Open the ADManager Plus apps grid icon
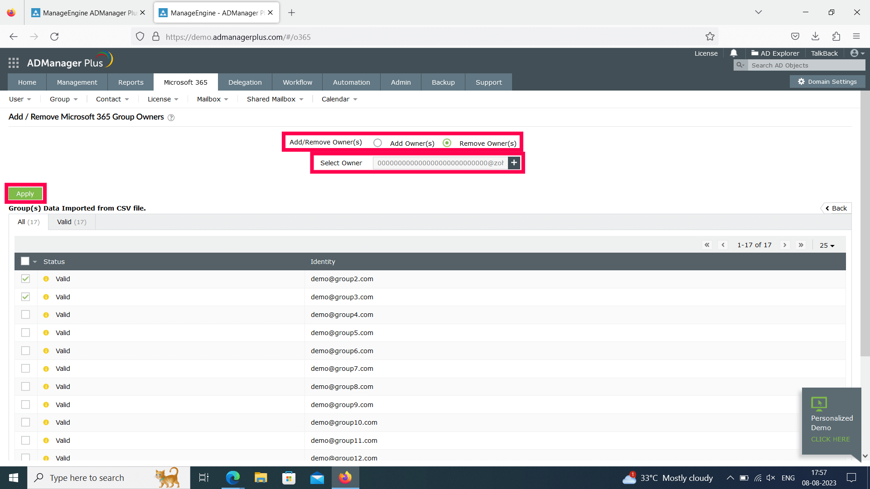 point(14,63)
